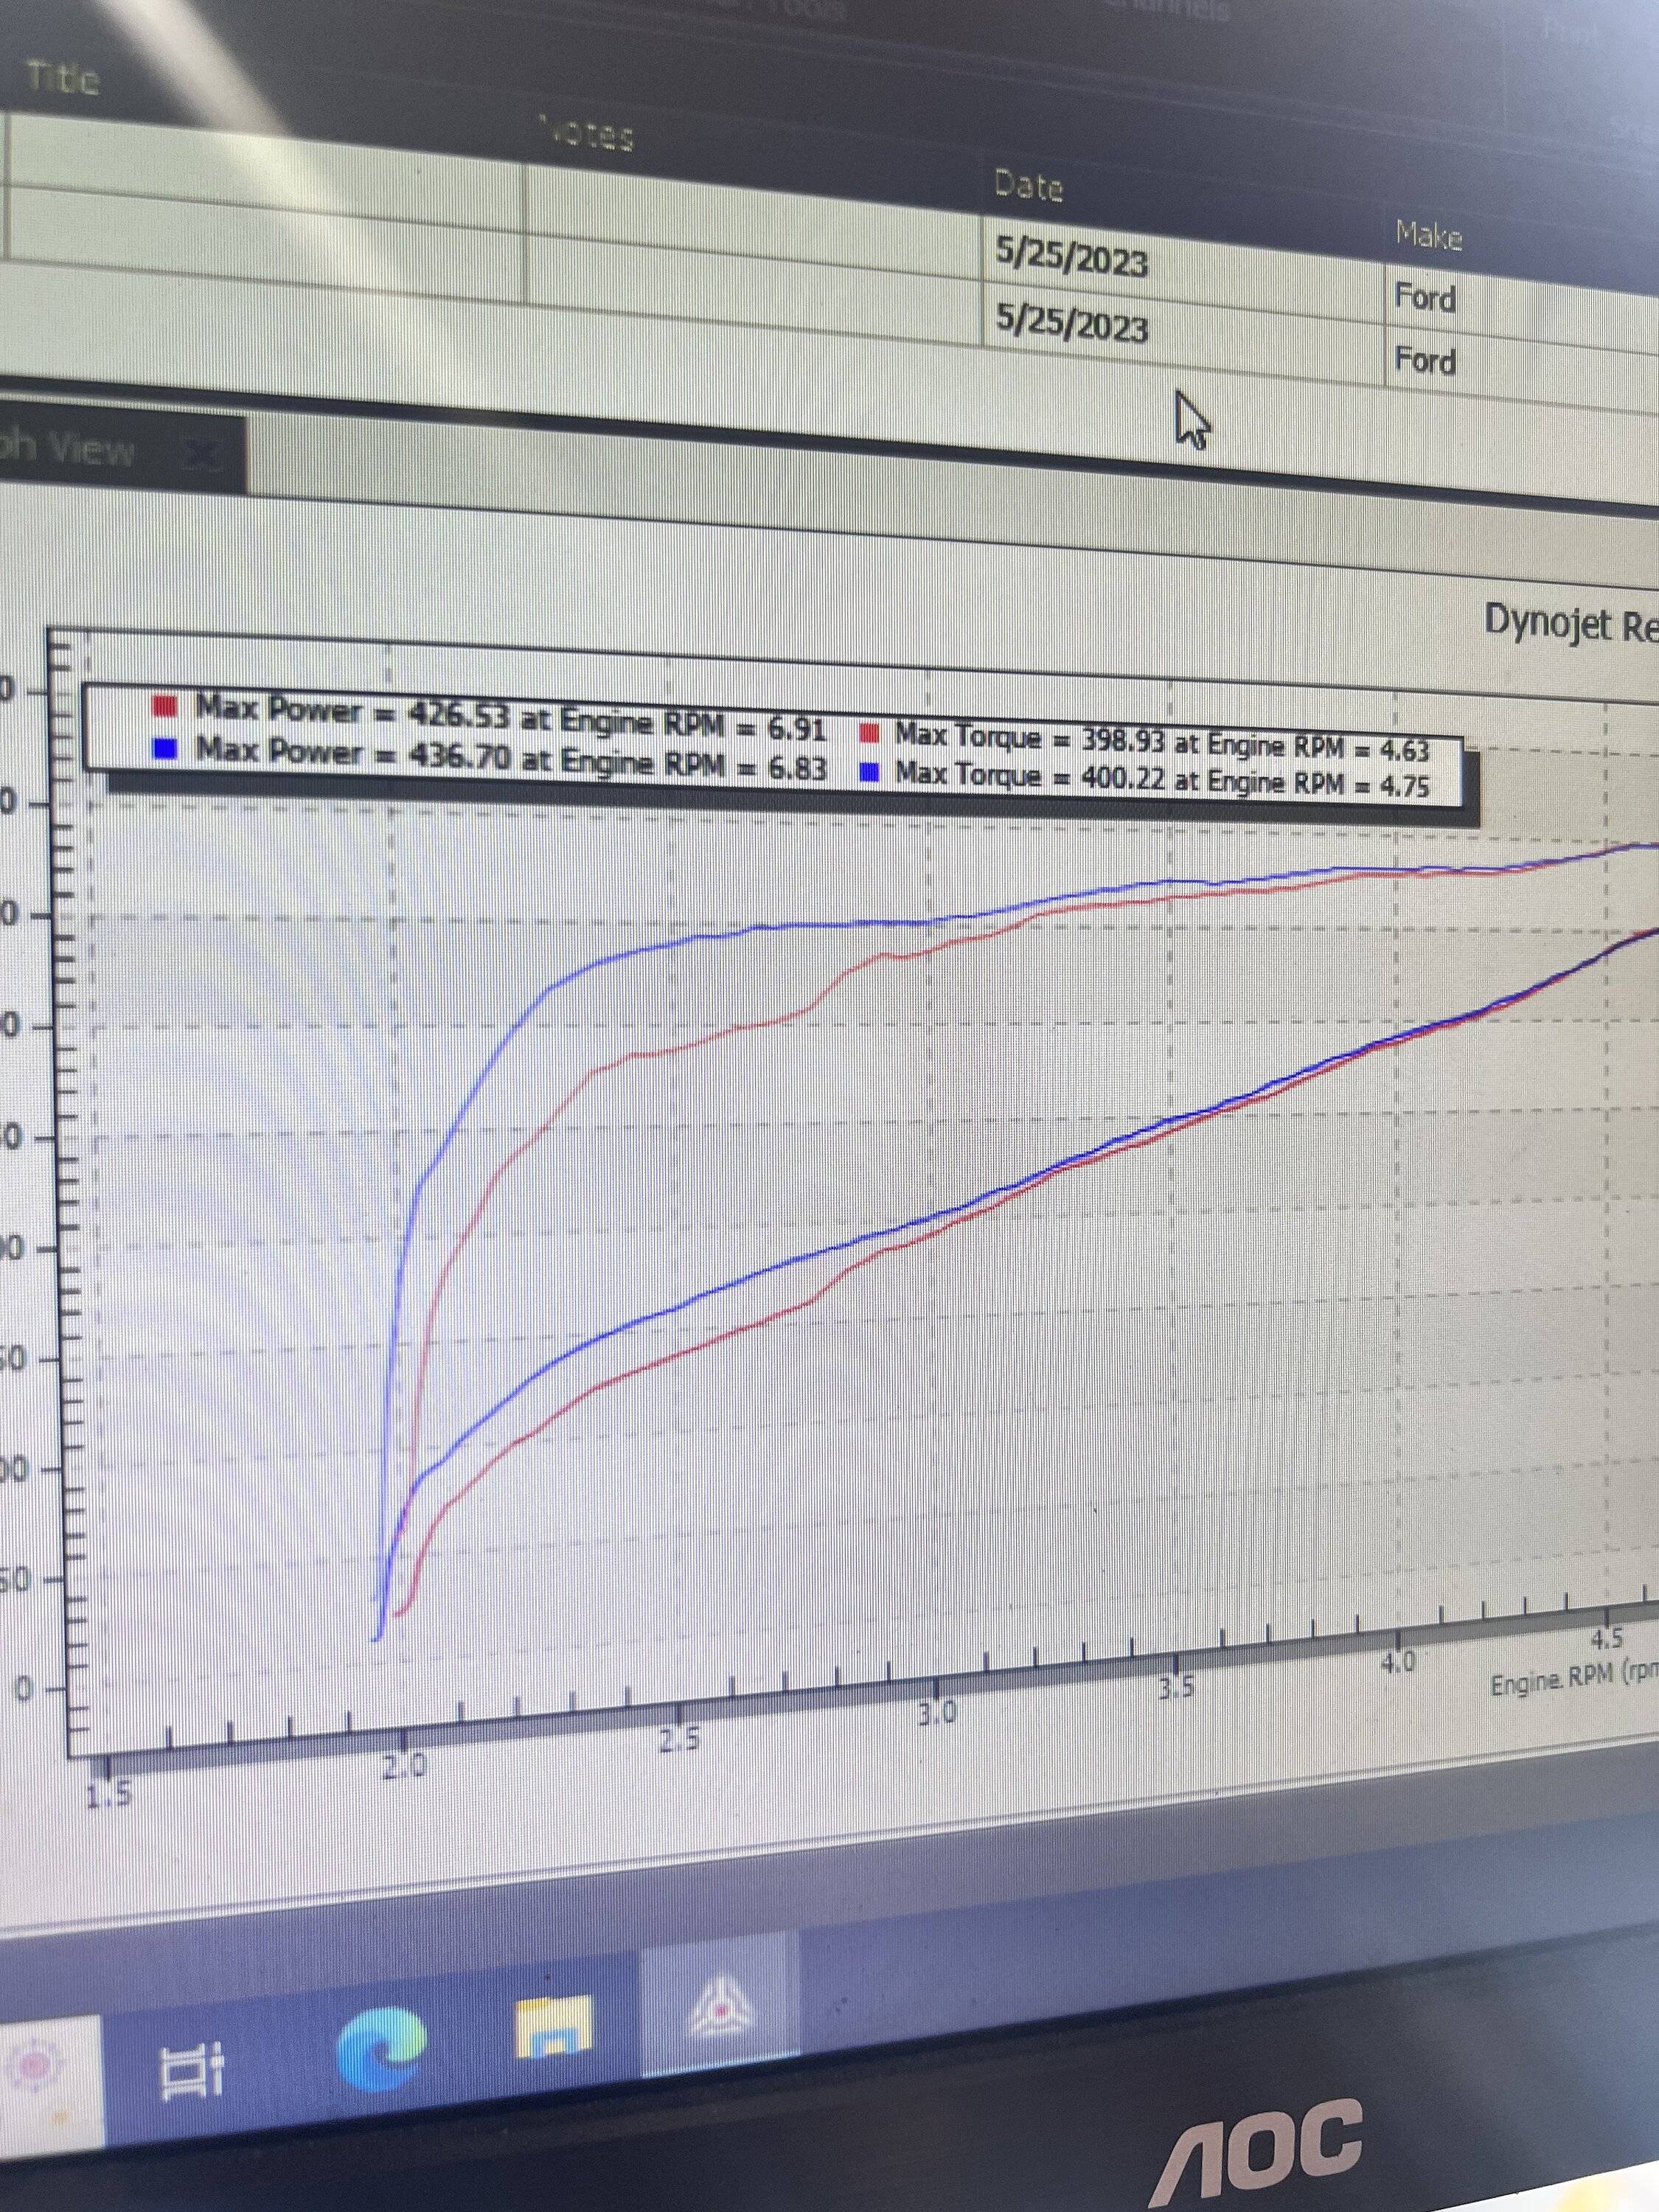Click the 4.5 tick label on the RPM axis
1659x2212 pixels.
(1607, 1639)
